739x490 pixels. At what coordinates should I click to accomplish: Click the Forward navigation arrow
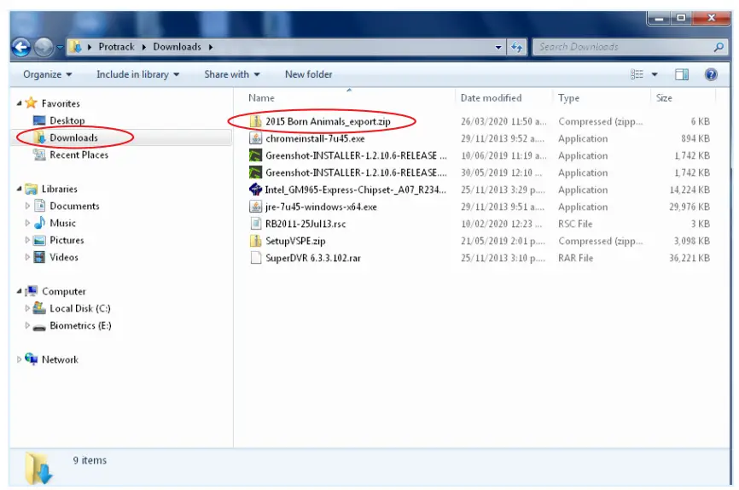[x=44, y=47]
